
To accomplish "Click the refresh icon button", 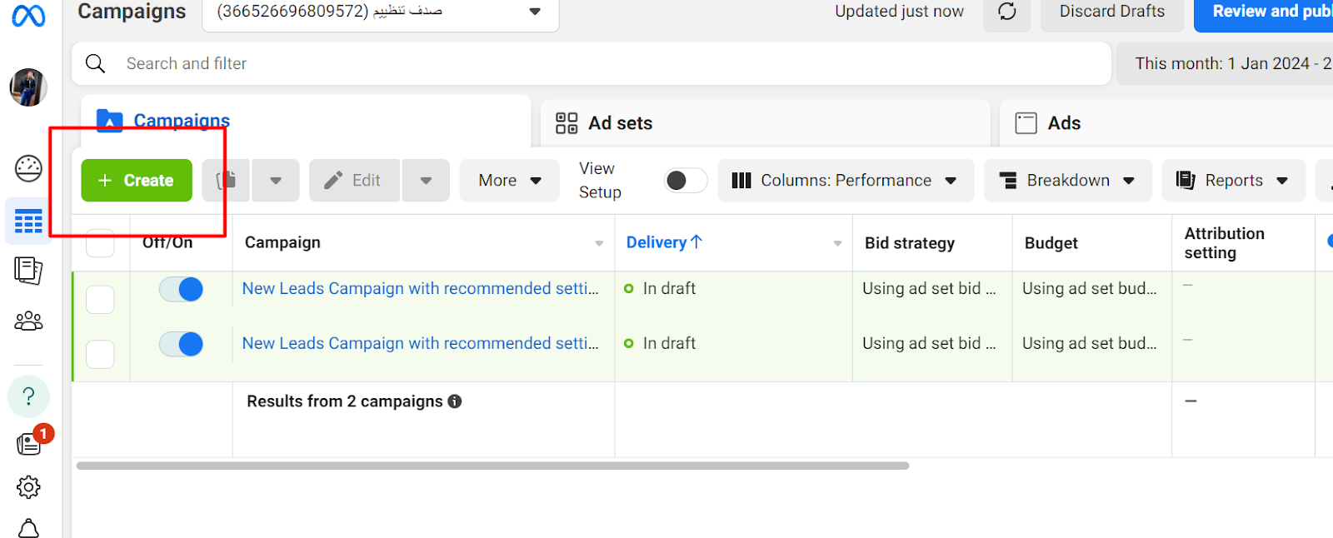I will 1006,12.
